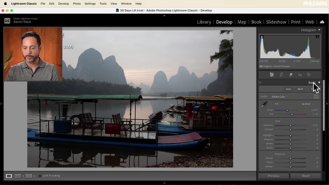
Task: Select the Edit sliders tool icon
Action: 272,74
